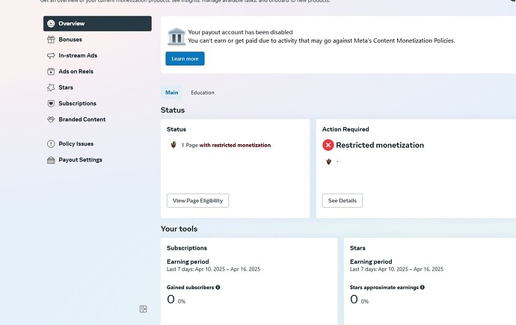Click the Stars tool card title
This screenshot has height=325, width=516.
357,248
